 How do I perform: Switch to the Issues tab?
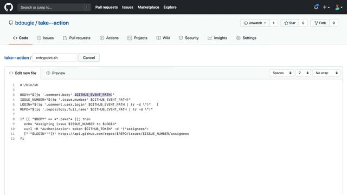point(45,38)
